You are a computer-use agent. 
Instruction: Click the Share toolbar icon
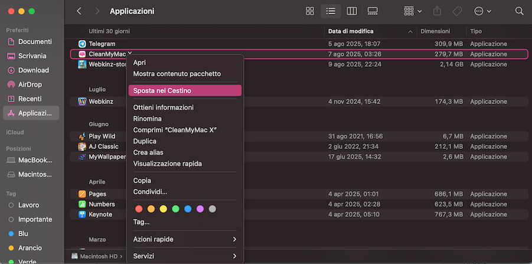click(437, 11)
